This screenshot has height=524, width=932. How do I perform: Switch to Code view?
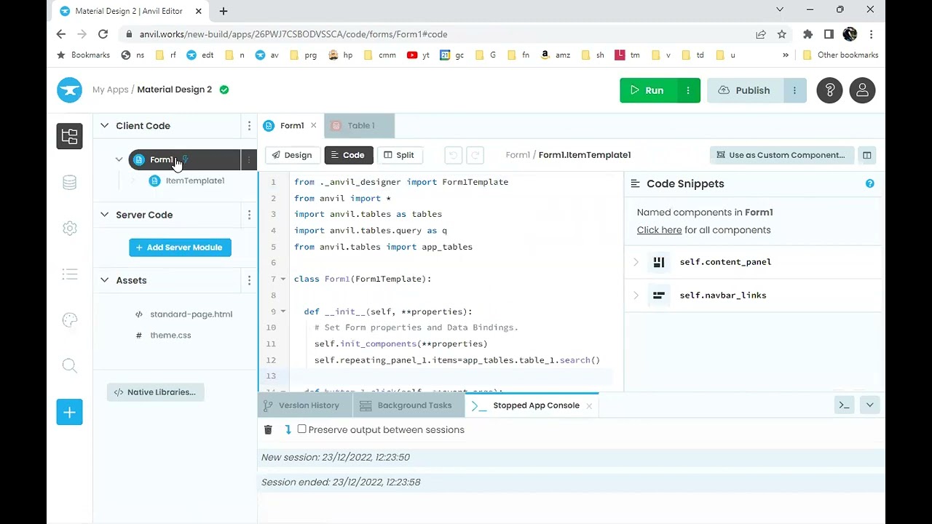tap(348, 155)
